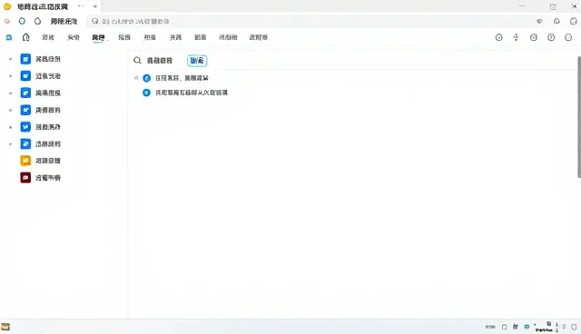
Task: Select the underlined active navigation tab
Action: 98,37
